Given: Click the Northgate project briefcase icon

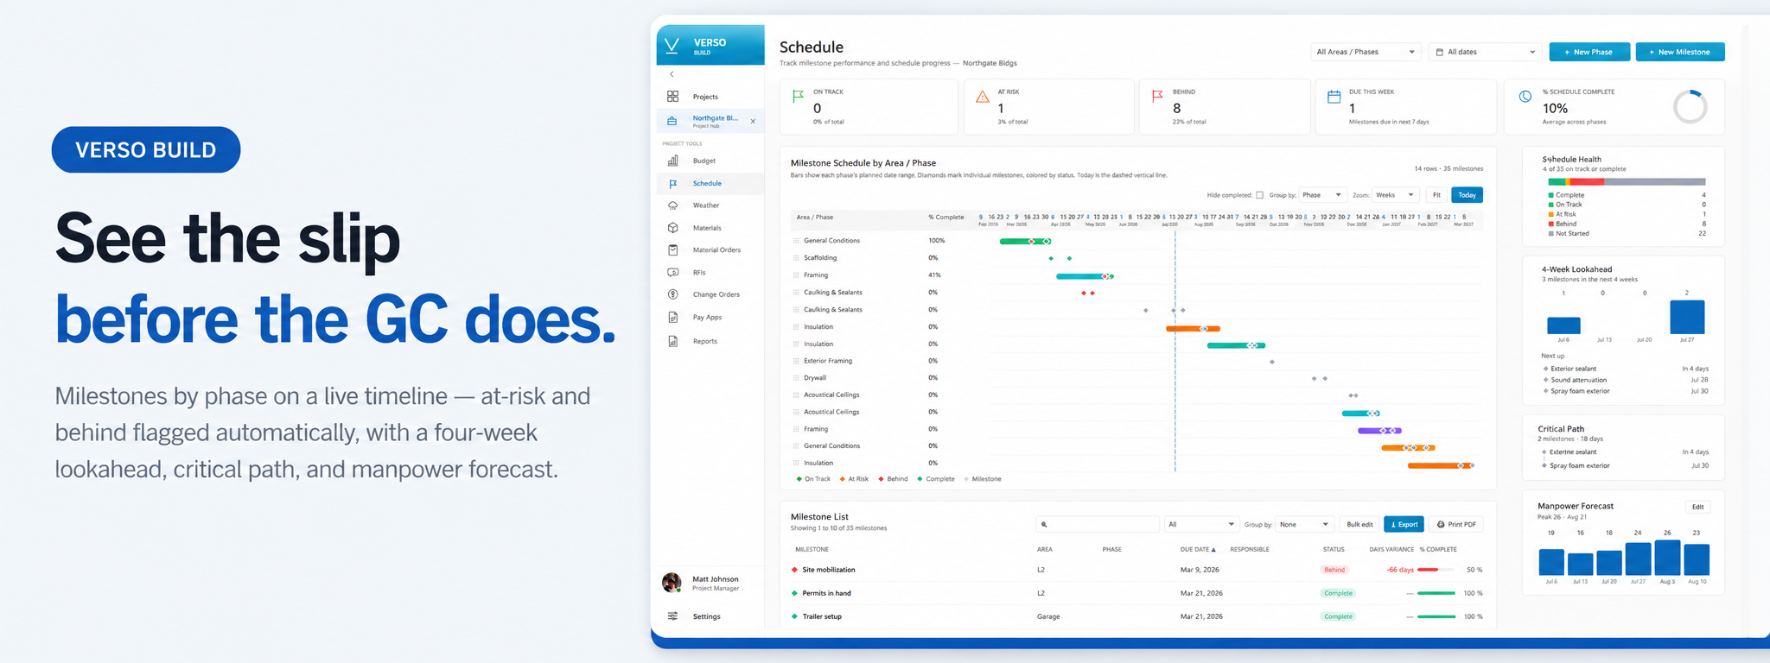Looking at the screenshot, I should pos(672,122).
